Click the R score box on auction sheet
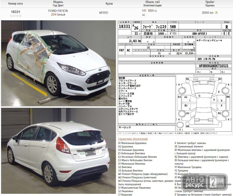 (227, 27)
